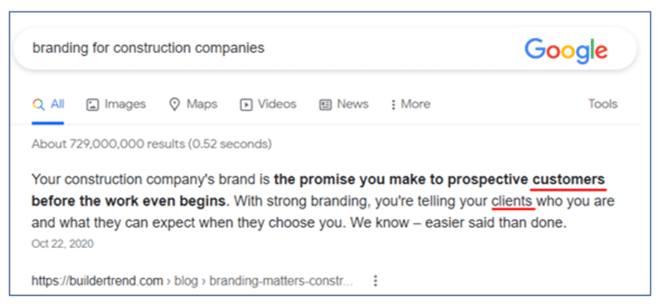Click the underlined word customers
The width and height of the screenshot is (659, 306).
tap(569, 180)
